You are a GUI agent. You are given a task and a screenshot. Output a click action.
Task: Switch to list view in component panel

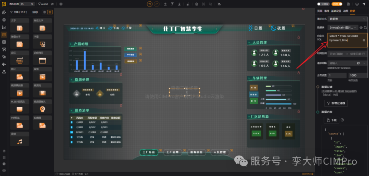click(44, 12)
